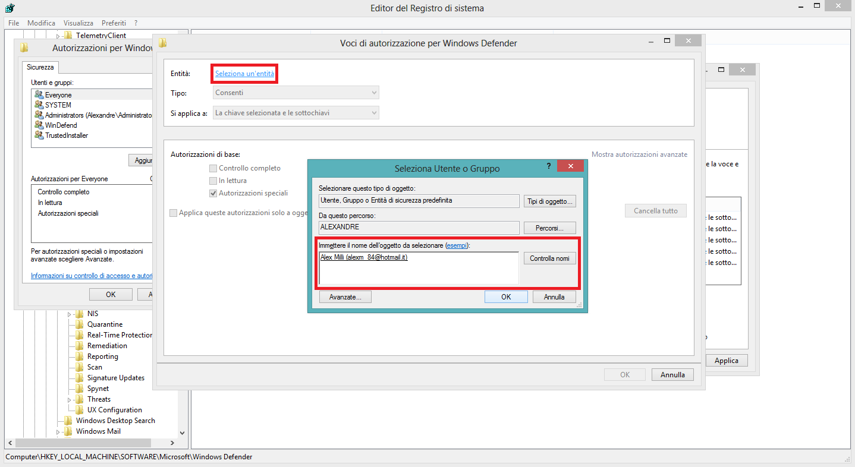Click Informazioni su controllo di accesso link
The height and width of the screenshot is (467, 855).
click(92, 276)
